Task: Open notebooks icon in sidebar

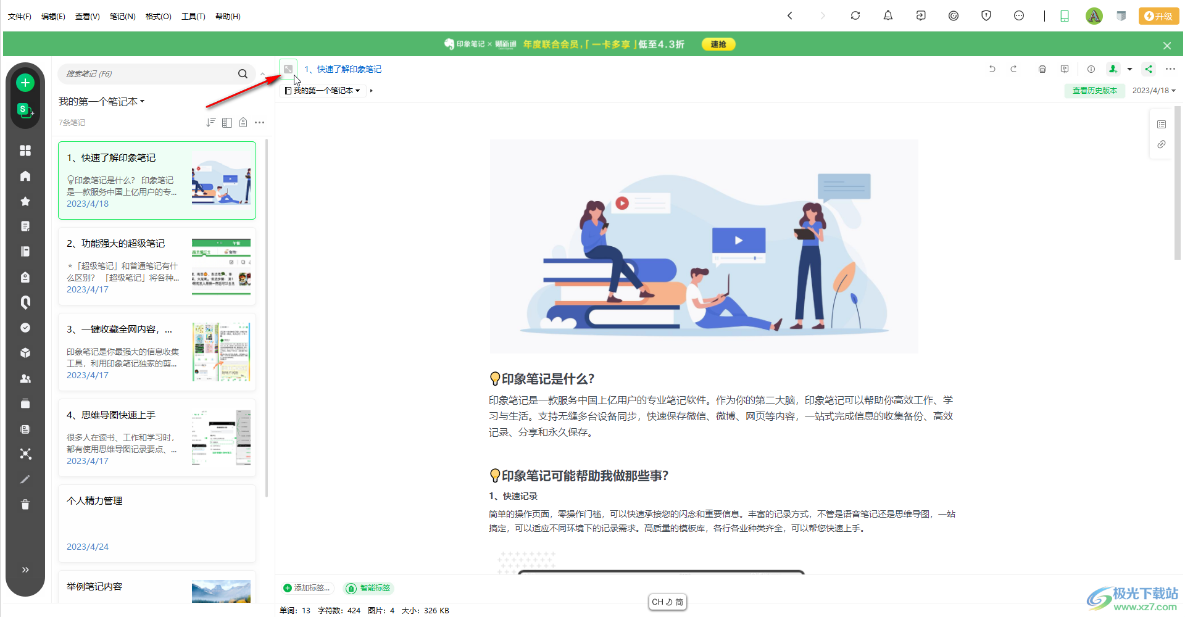Action: click(x=25, y=252)
